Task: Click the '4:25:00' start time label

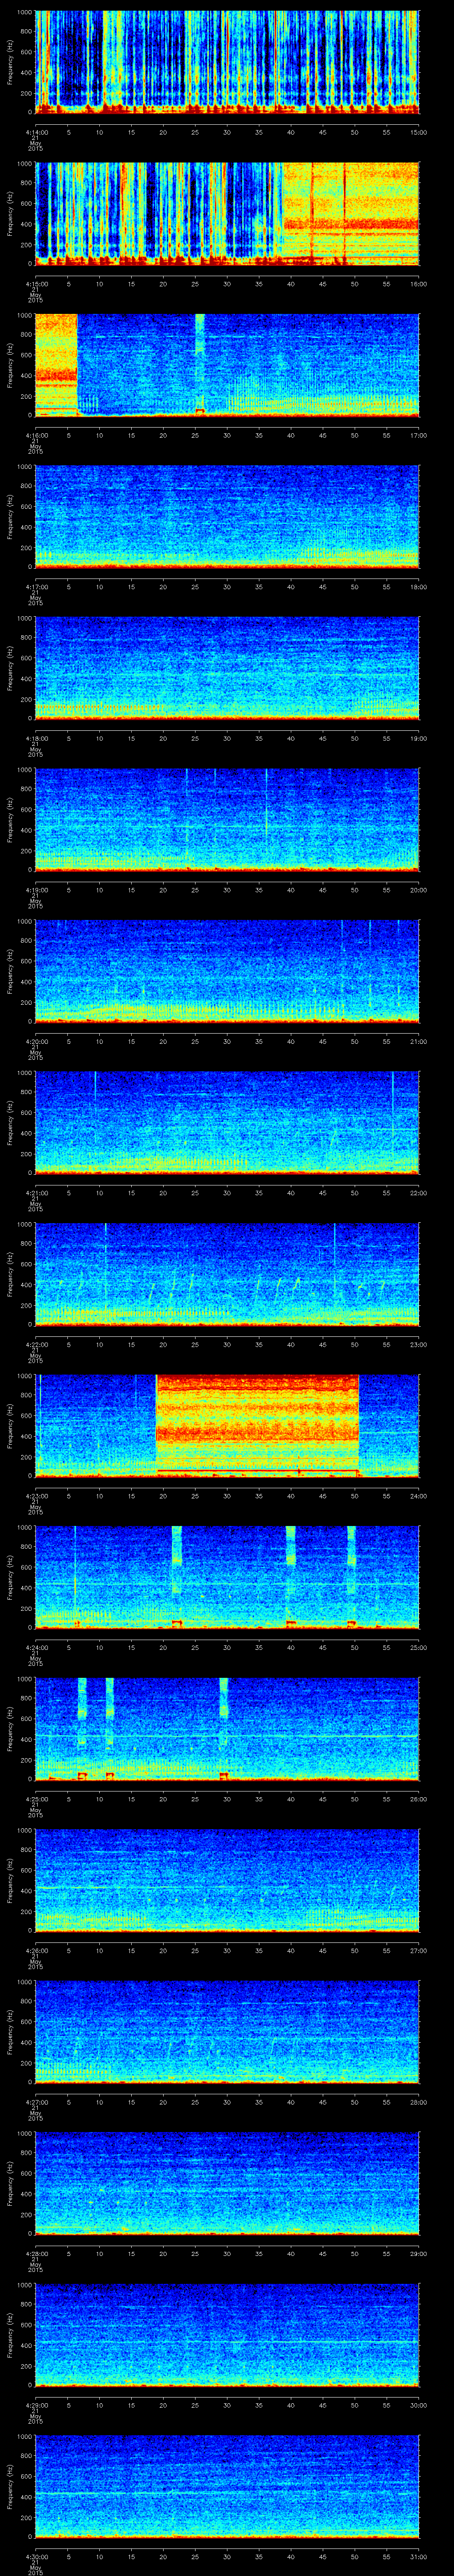Action: tap(36, 1799)
